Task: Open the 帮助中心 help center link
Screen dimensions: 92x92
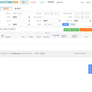Action: (x=88, y=3)
